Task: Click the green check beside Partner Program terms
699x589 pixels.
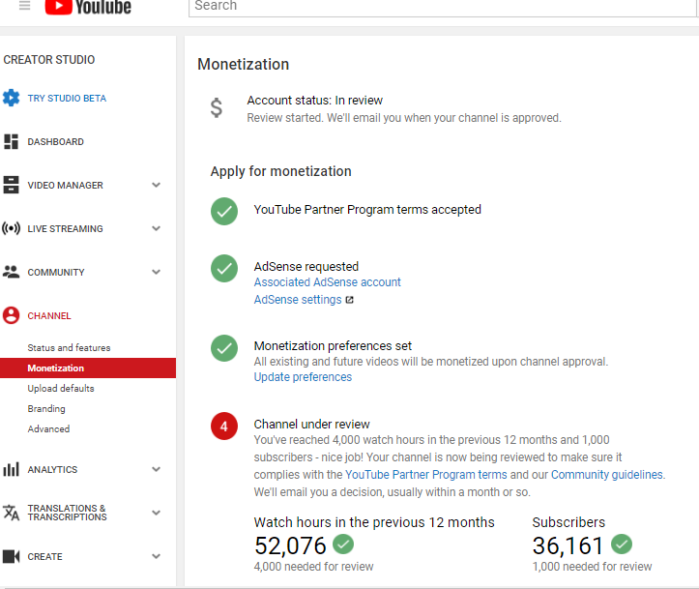Action: (x=224, y=212)
